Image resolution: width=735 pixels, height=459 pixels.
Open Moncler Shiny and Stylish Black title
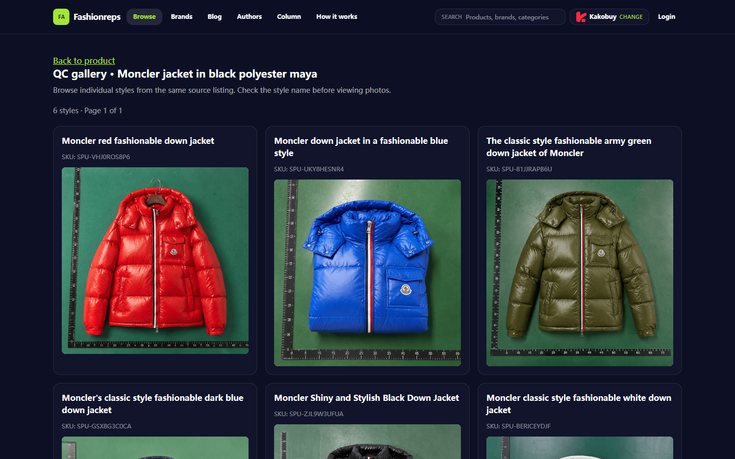tap(366, 398)
